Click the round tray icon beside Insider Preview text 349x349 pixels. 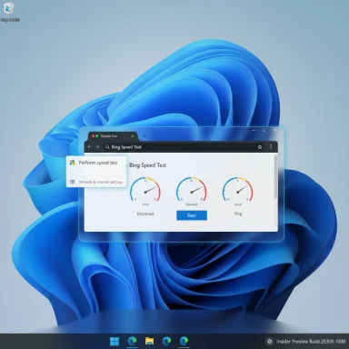pyautogui.click(x=269, y=342)
